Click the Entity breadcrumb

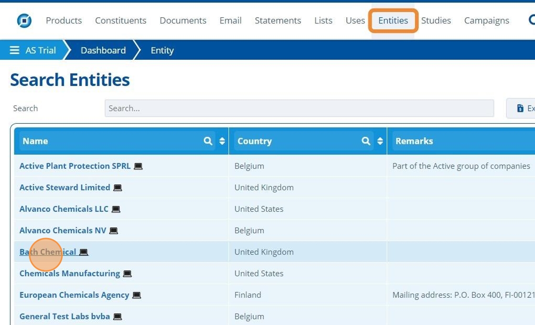point(162,50)
